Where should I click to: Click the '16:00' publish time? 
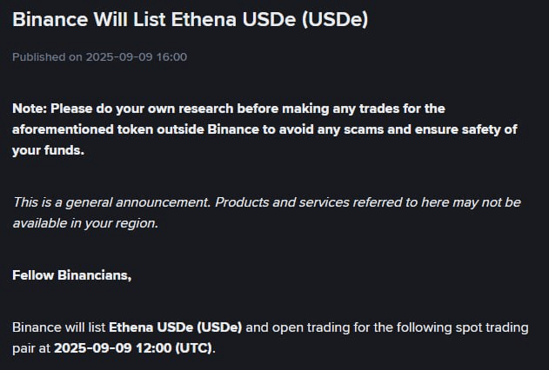click(171, 57)
